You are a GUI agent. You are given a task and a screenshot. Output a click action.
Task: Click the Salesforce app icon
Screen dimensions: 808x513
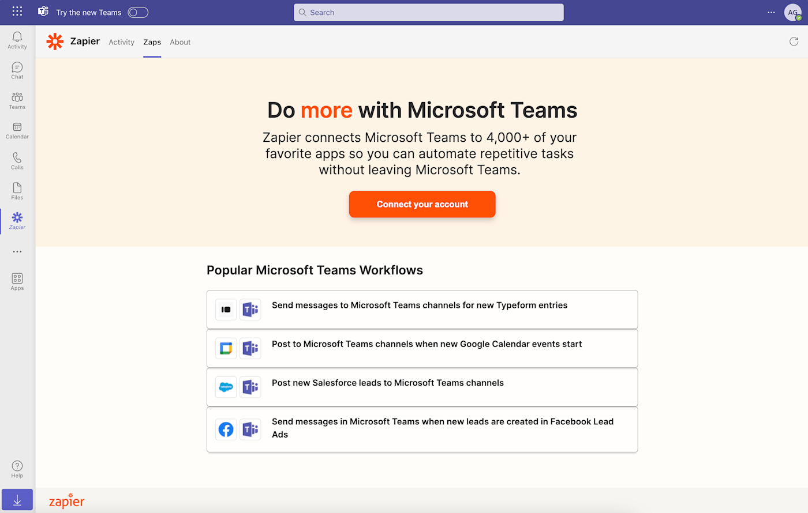pyautogui.click(x=226, y=387)
